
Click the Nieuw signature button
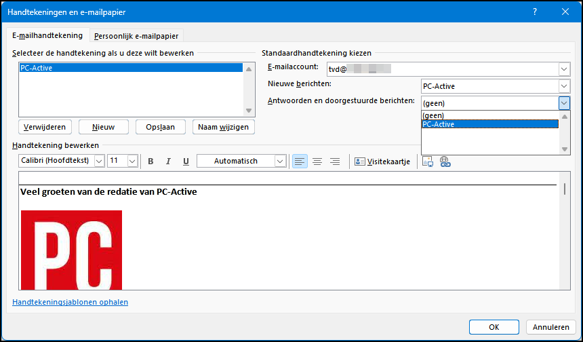click(103, 127)
